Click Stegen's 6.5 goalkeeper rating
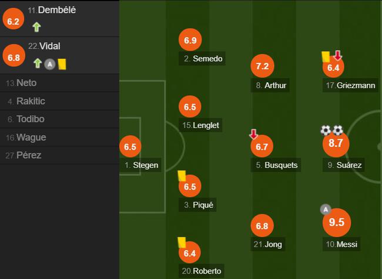This screenshot has width=382, height=279. tap(130, 147)
